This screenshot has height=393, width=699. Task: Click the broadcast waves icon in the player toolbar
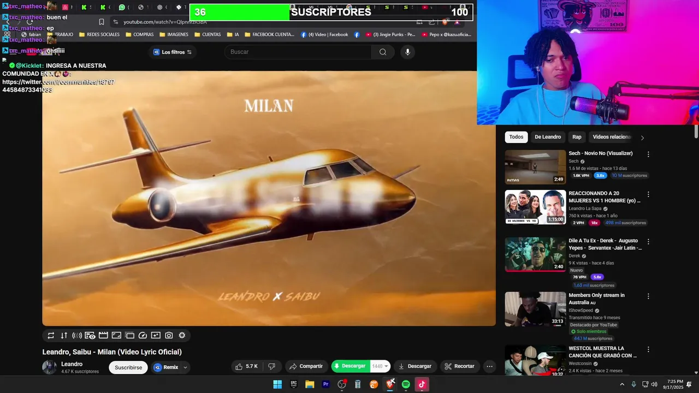click(x=77, y=336)
